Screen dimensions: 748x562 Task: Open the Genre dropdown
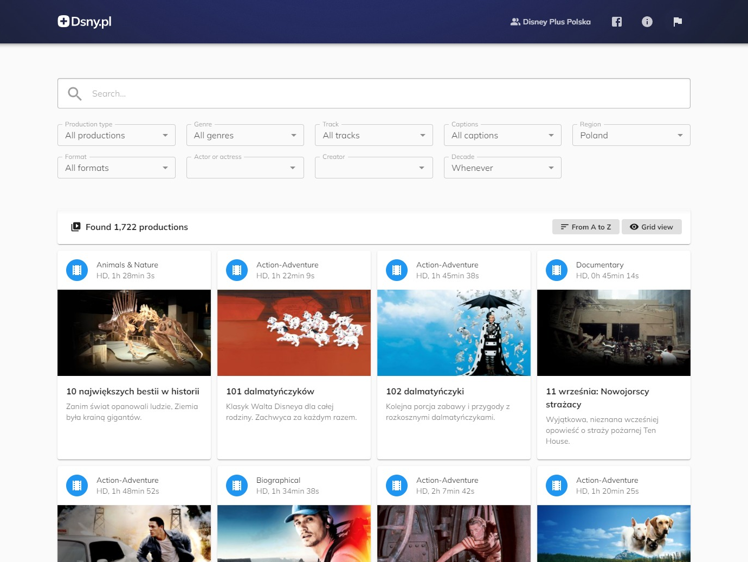(245, 135)
